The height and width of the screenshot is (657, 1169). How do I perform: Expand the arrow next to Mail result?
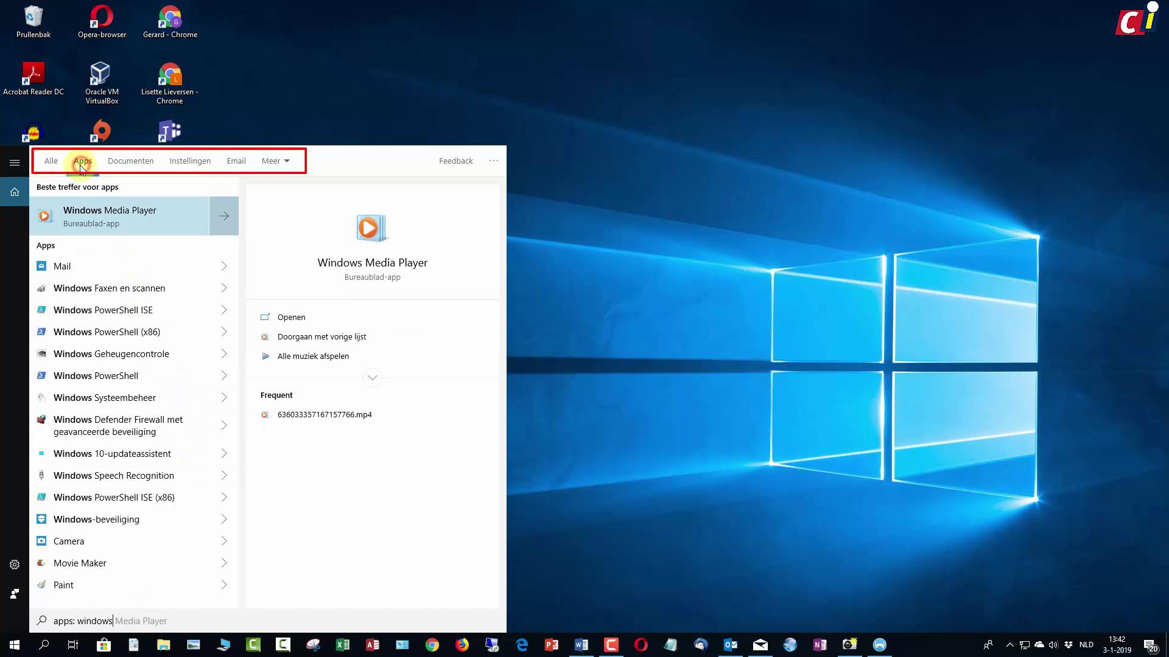(224, 266)
